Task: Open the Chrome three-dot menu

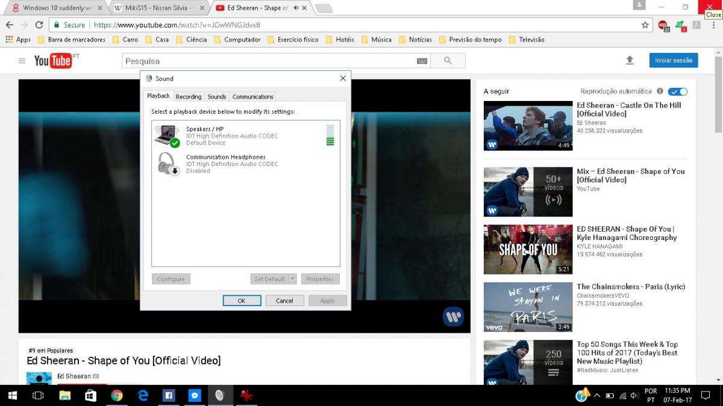Action: [713, 25]
